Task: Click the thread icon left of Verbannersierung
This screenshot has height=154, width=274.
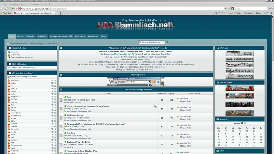Action: (61, 118)
